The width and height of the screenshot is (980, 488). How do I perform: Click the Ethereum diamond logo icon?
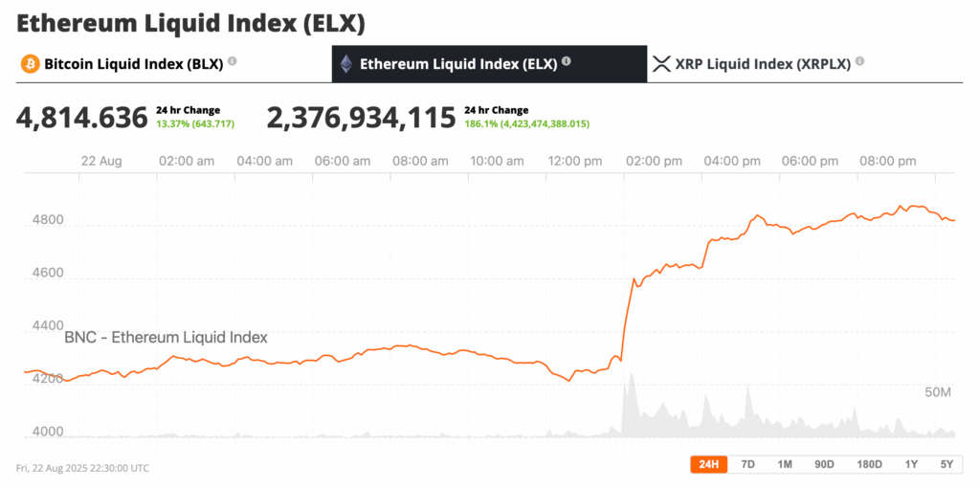pos(346,64)
